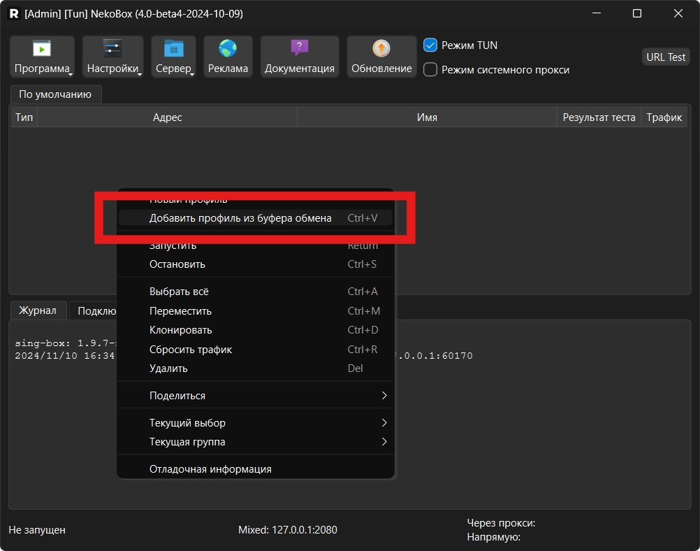The height and width of the screenshot is (551, 700).
Task: Select the По умолчанию group tab
Action: tap(55, 94)
